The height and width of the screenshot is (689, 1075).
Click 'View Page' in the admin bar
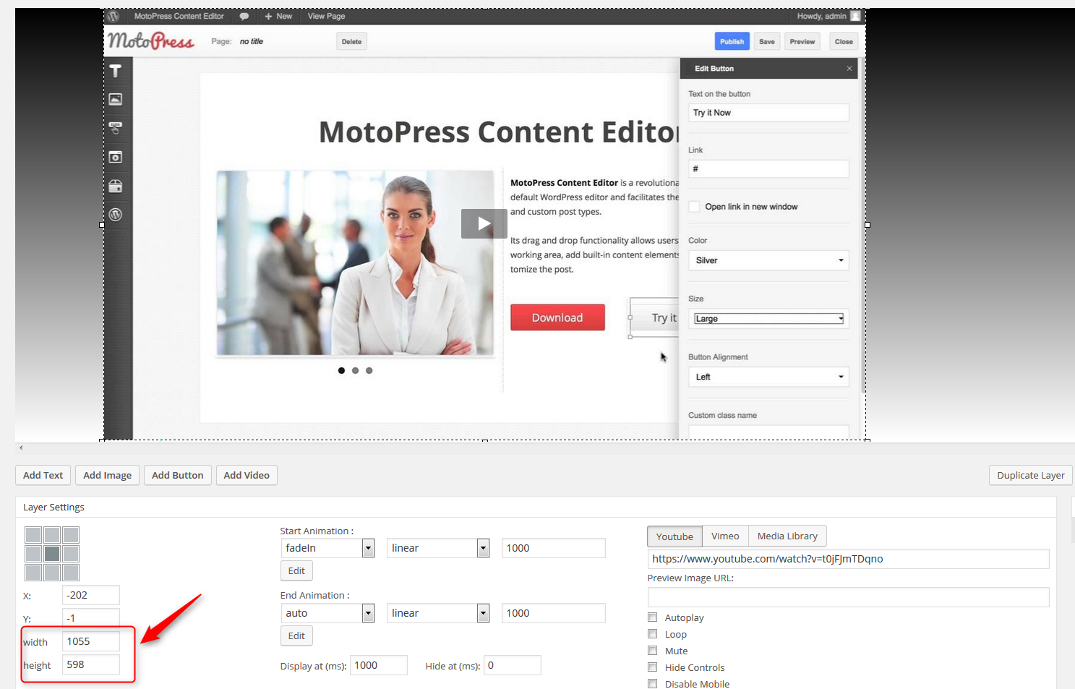(326, 16)
